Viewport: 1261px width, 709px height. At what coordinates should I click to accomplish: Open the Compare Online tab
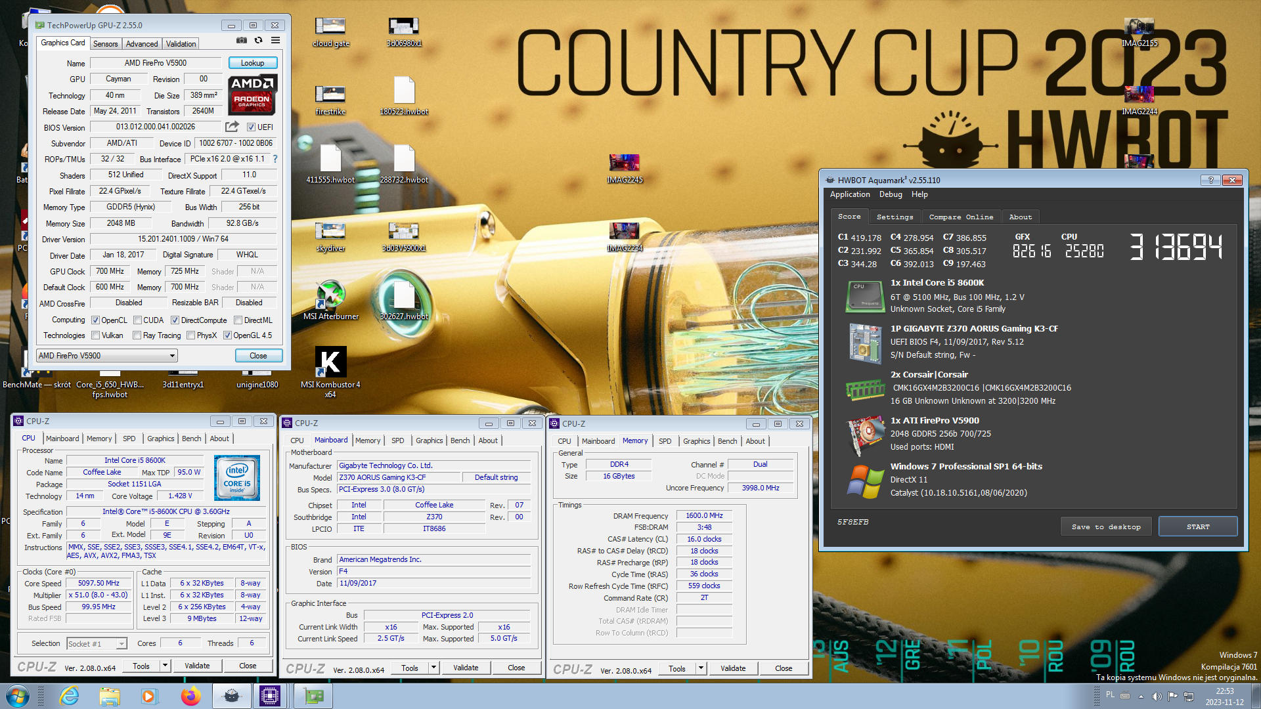(961, 217)
